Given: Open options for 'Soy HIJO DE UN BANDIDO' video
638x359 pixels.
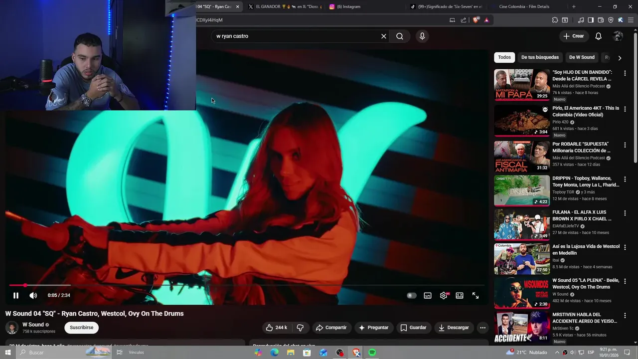Looking at the screenshot, I should (x=625, y=73).
